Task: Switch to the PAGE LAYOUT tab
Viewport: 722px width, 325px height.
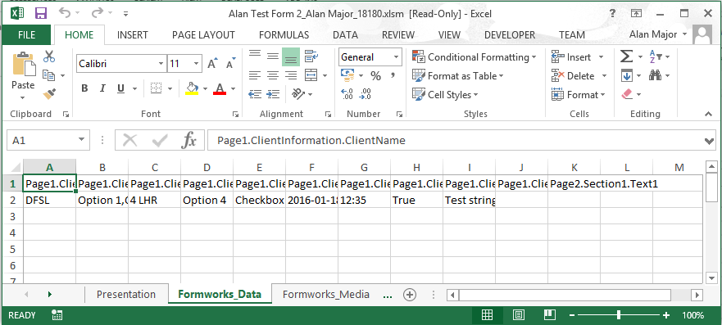Action: click(203, 35)
